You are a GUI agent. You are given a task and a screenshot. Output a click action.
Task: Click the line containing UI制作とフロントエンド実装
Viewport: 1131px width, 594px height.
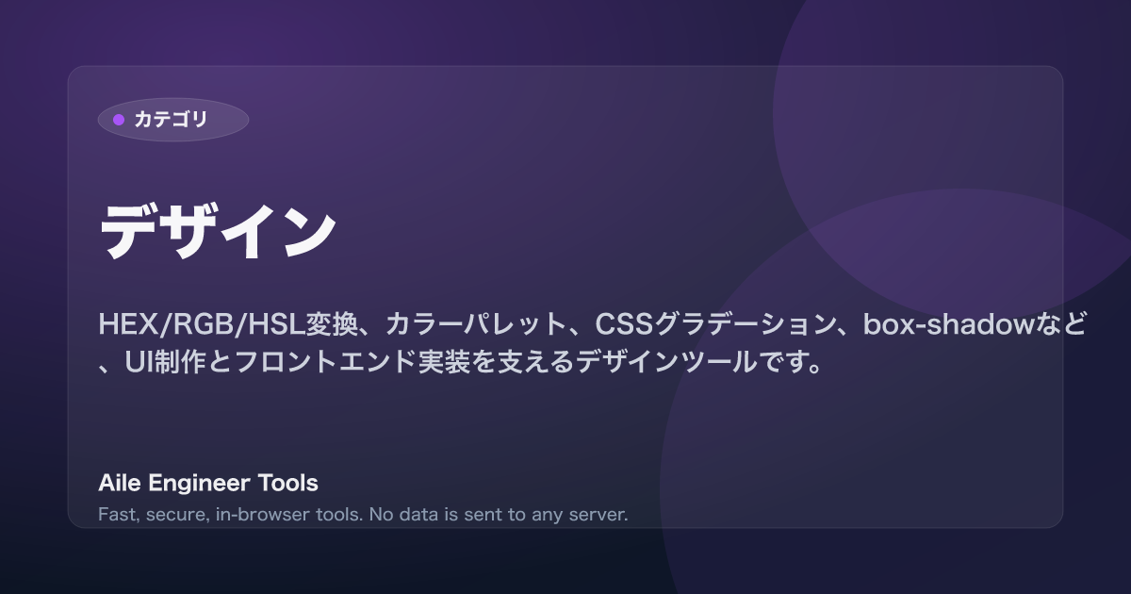pyautogui.click(x=460, y=361)
